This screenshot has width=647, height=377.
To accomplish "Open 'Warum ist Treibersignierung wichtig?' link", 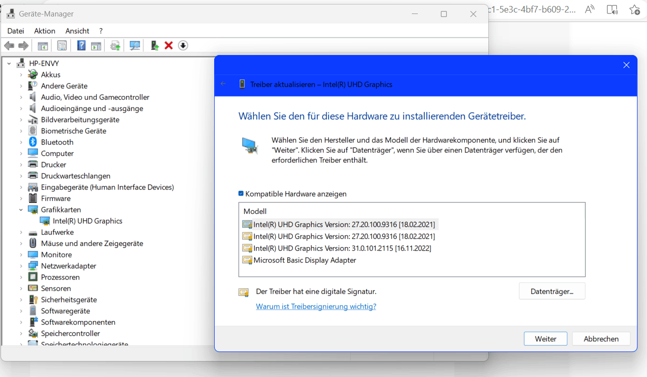I will [316, 306].
